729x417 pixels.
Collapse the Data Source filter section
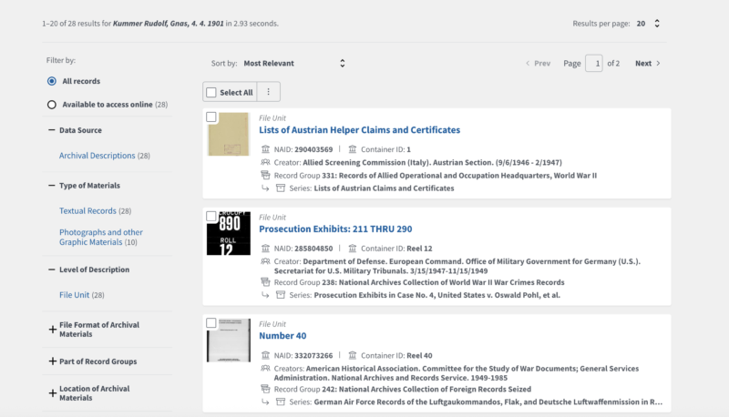coord(51,130)
